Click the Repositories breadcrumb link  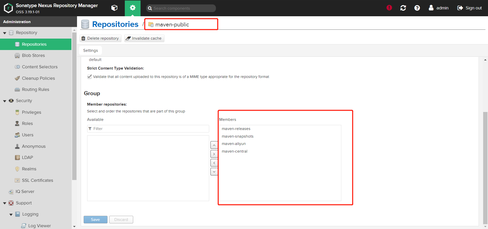pyautogui.click(x=115, y=24)
